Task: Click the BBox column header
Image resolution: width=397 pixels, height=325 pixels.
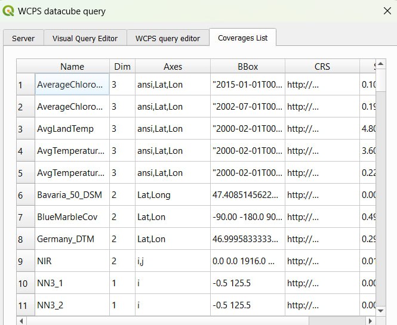Action: tap(247, 67)
